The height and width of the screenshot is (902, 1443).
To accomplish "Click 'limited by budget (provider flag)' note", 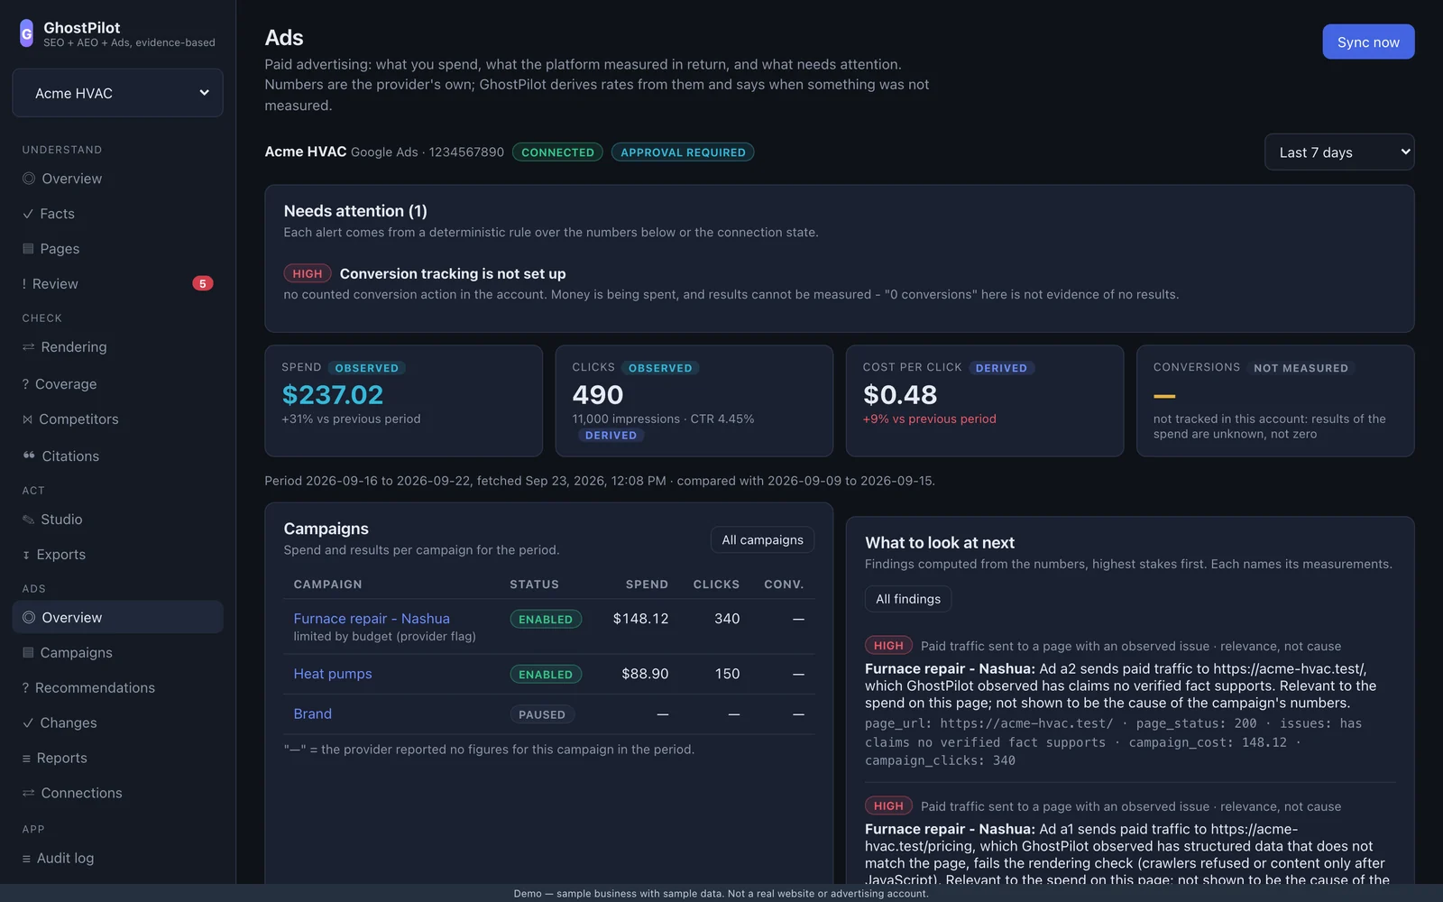I will [x=385, y=637].
